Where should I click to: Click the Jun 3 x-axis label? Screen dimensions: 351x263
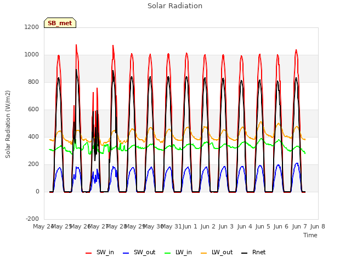[226, 226]
